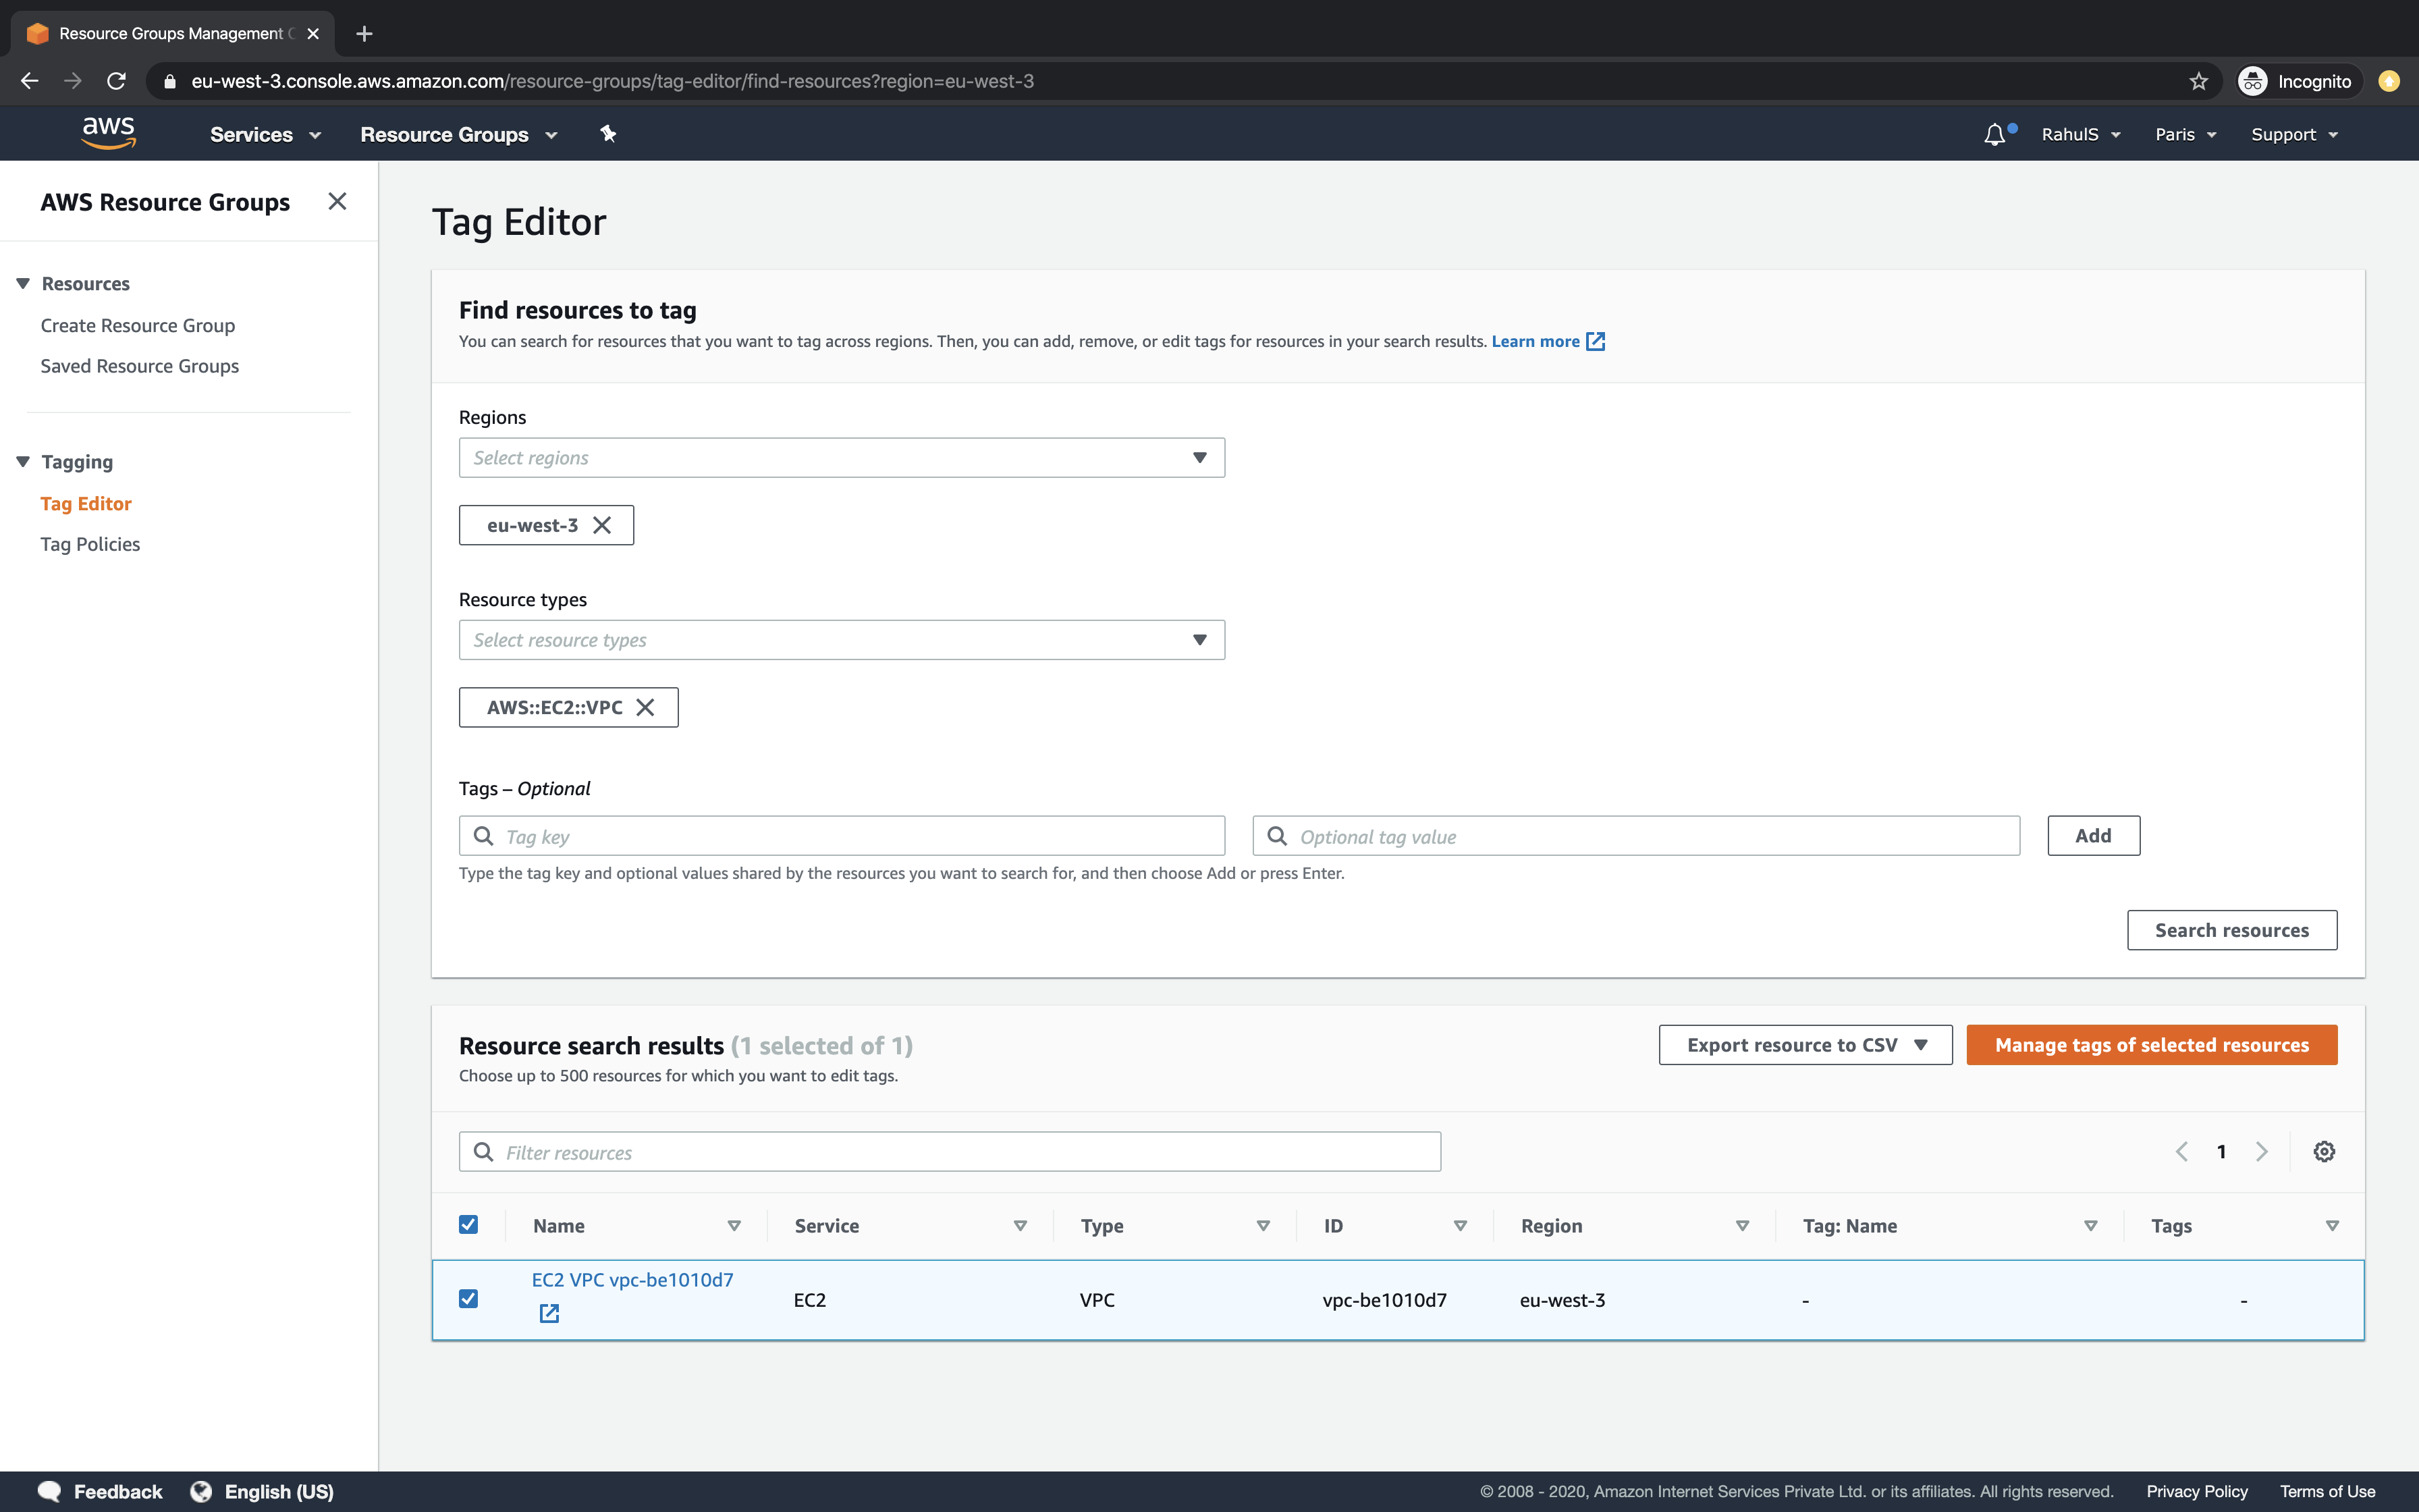The height and width of the screenshot is (1512, 2419).
Task: Click inside the Filter resources field
Action: pos(948,1151)
